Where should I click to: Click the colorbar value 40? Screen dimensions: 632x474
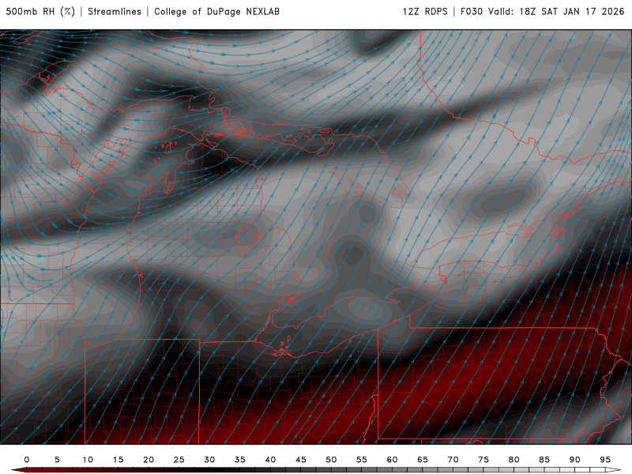click(x=270, y=460)
